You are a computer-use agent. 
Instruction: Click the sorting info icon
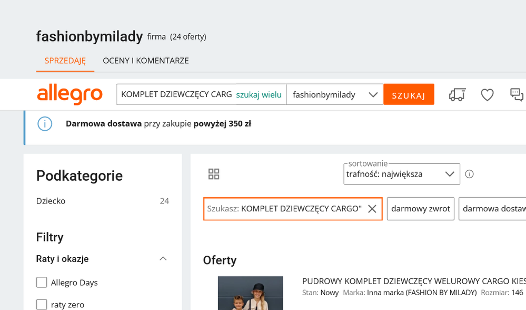469,174
